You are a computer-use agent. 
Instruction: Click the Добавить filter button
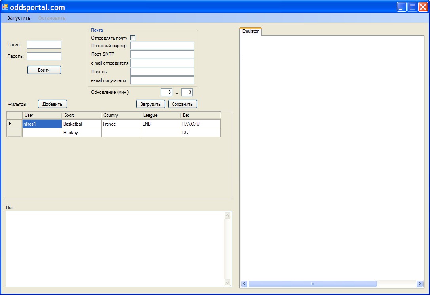point(52,104)
